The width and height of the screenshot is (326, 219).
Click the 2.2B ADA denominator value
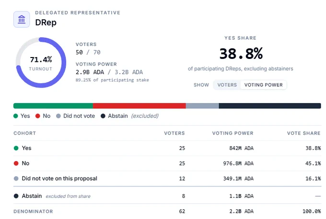pos(241,211)
